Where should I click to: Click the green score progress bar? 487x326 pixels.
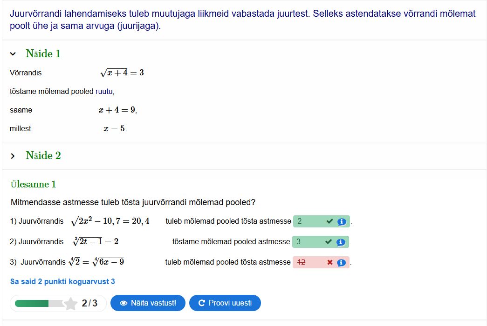click(32, 304)
